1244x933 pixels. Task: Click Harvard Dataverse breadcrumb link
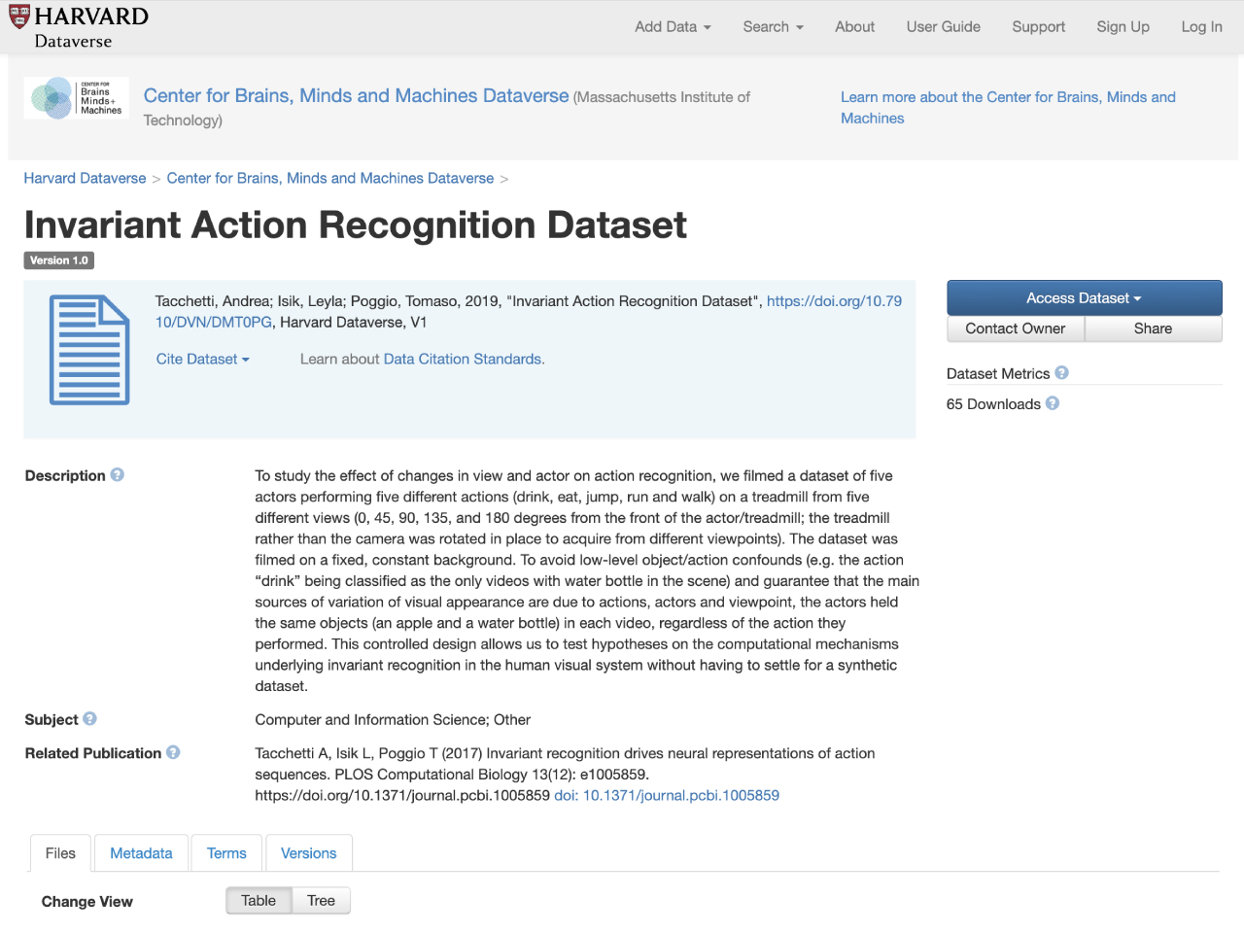[x=85, y=179]
